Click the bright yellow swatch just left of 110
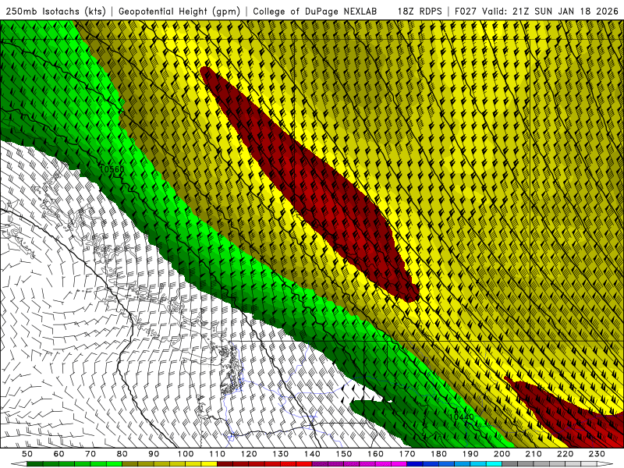This screenshot has width=624, height=468. tap(209, 464)
